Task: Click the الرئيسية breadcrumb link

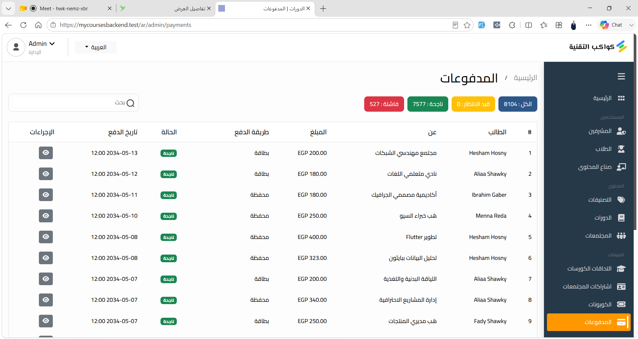Action: tap(525, 78)
